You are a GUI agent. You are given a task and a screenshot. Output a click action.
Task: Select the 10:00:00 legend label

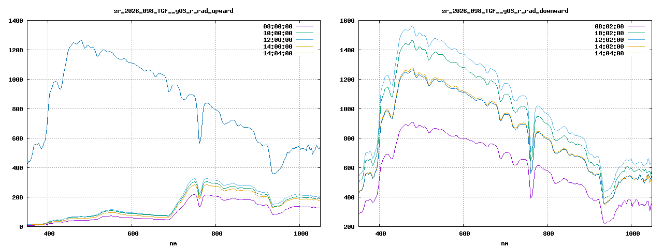(278, 33)
